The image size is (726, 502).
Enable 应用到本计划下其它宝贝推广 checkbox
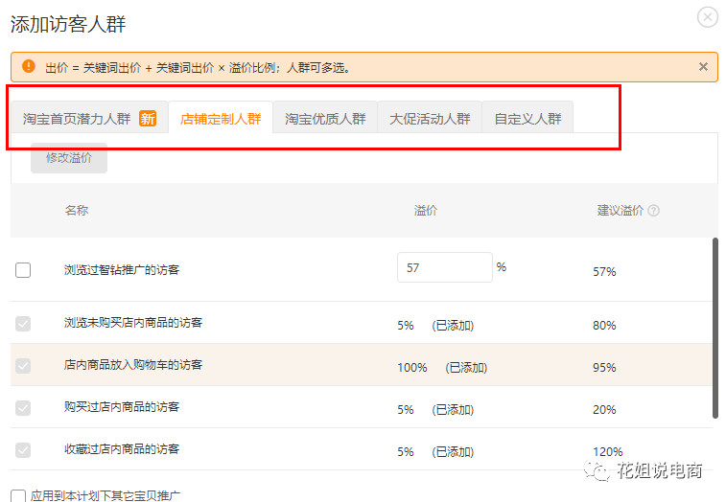18,496
